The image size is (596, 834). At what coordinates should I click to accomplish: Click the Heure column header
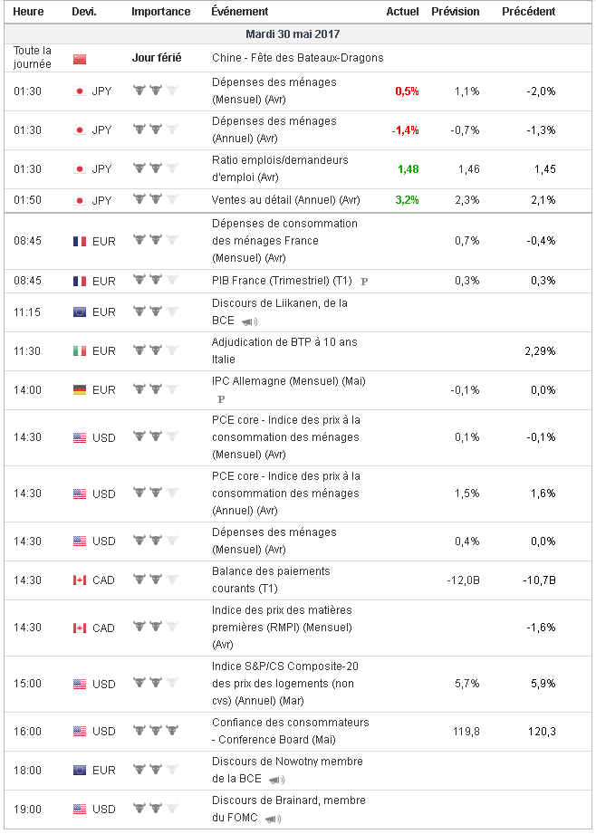[x=29, y=12]
